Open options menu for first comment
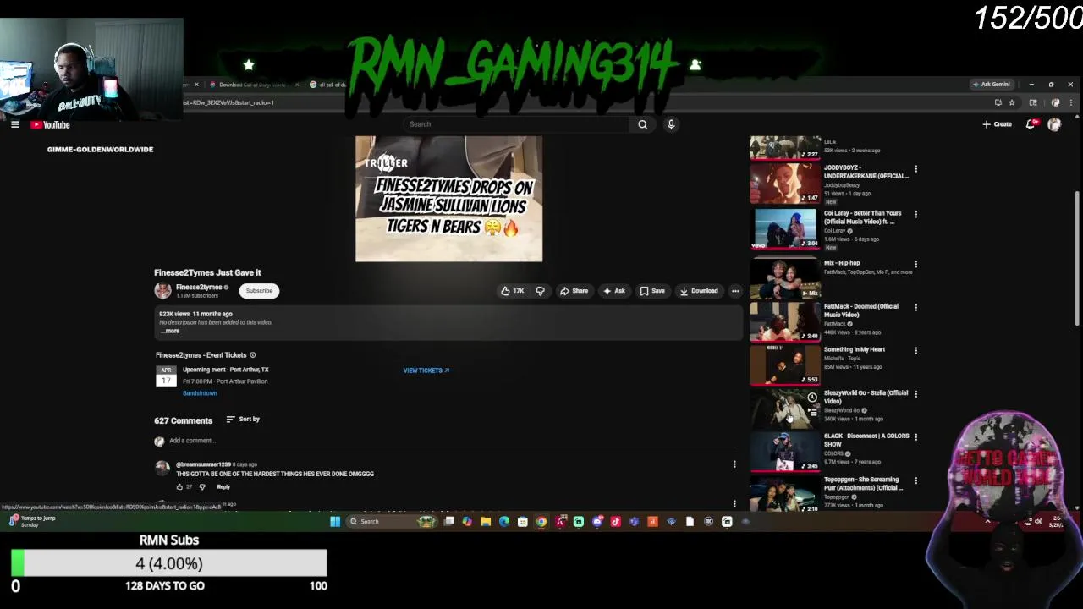The height and width of the screenshot is (609, 1083). (734, 464)
